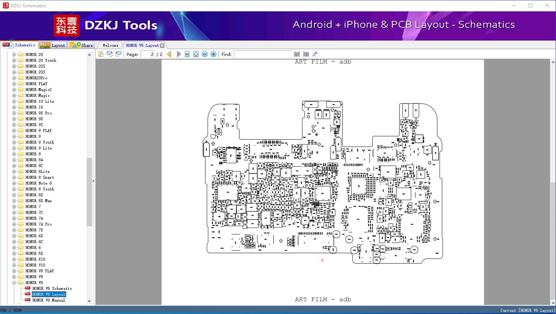Switch to the Schematic tab

19,45
